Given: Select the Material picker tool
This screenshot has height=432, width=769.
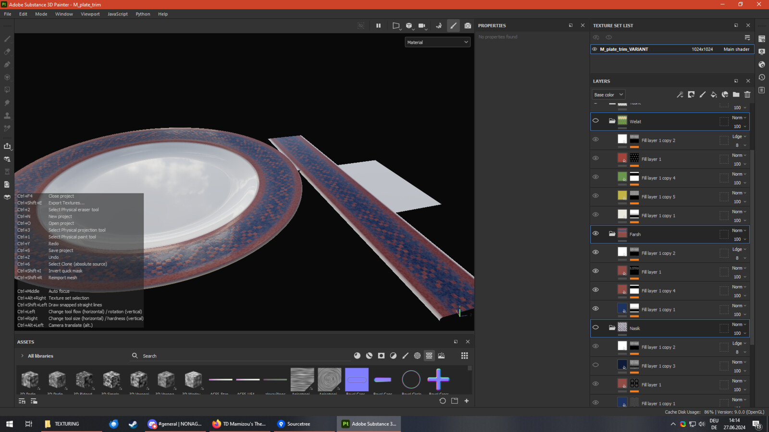Looking at the screenshot, I should pyautogui.click(x=7, y=128).
